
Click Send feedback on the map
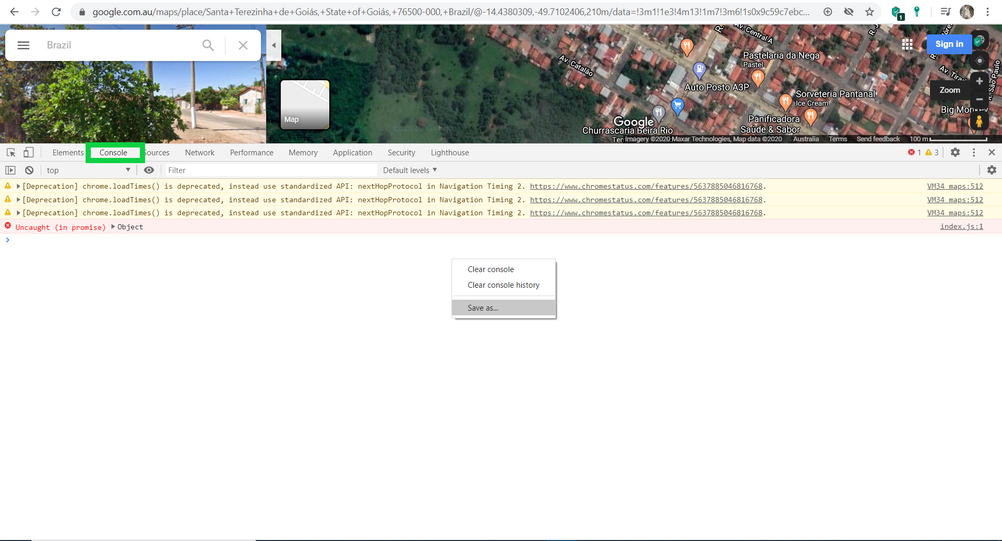pos(878,139)
